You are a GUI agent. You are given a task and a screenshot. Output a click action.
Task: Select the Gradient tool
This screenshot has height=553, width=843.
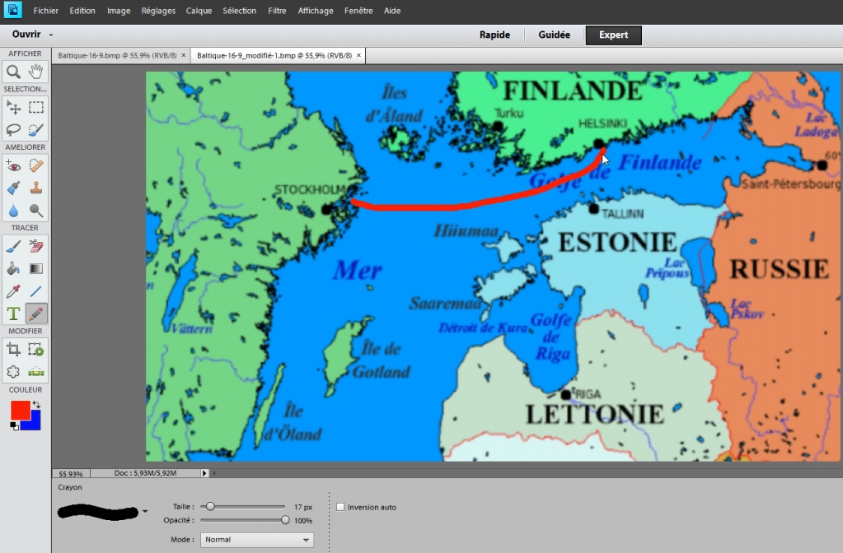pos(36,268)
